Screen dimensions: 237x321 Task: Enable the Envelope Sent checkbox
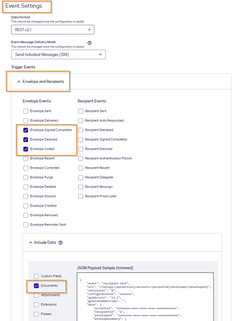(26, 111)
